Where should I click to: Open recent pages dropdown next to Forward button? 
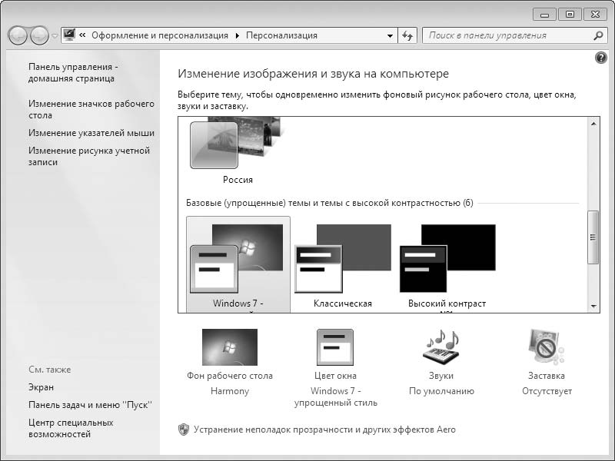[x=55, y=35]
